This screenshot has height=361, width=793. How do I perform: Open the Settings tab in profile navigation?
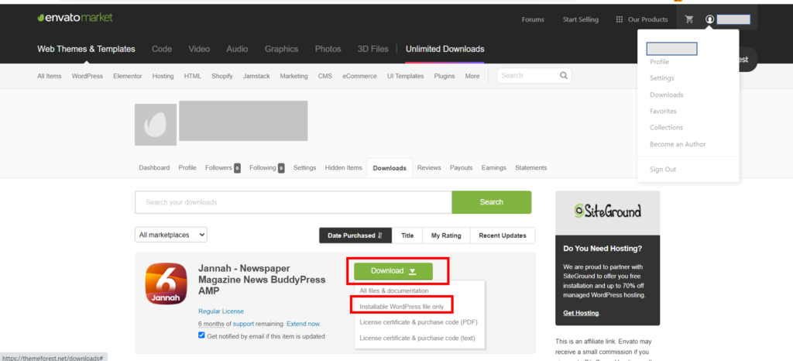coord(304,168)
